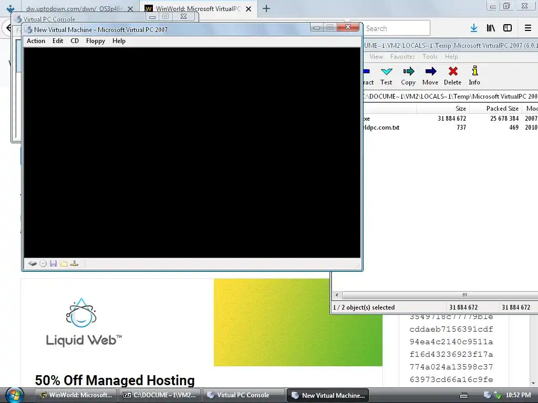This screenshot has width=538, height=403.
Task: Click the Move icon in 7-Zip toolbar
Action: [x=430, y=76]
